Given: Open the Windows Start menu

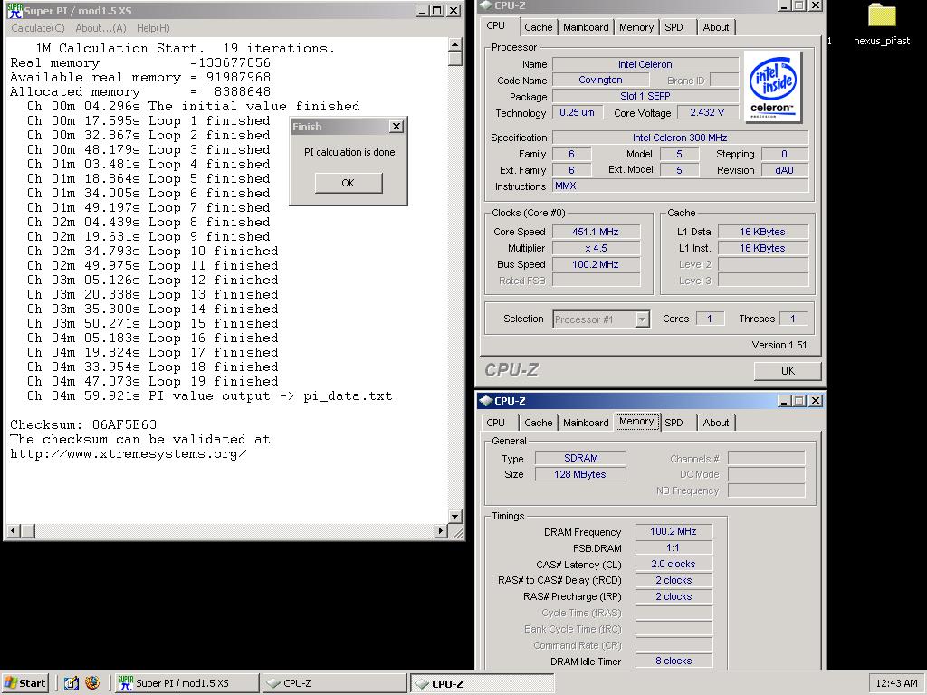Looking at the screenshot, I should pos(24,683).
